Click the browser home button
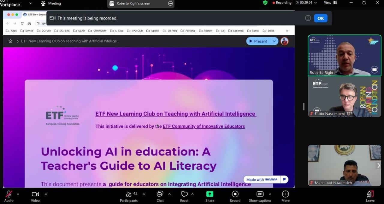This screenshot has height=204, width=384. pyautogui.click(x=29, y=23)
